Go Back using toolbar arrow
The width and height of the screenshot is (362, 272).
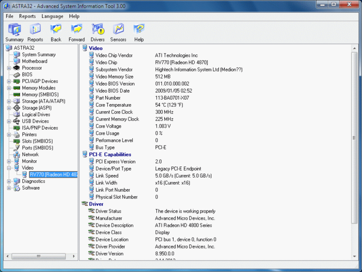[x=56, y=33]
